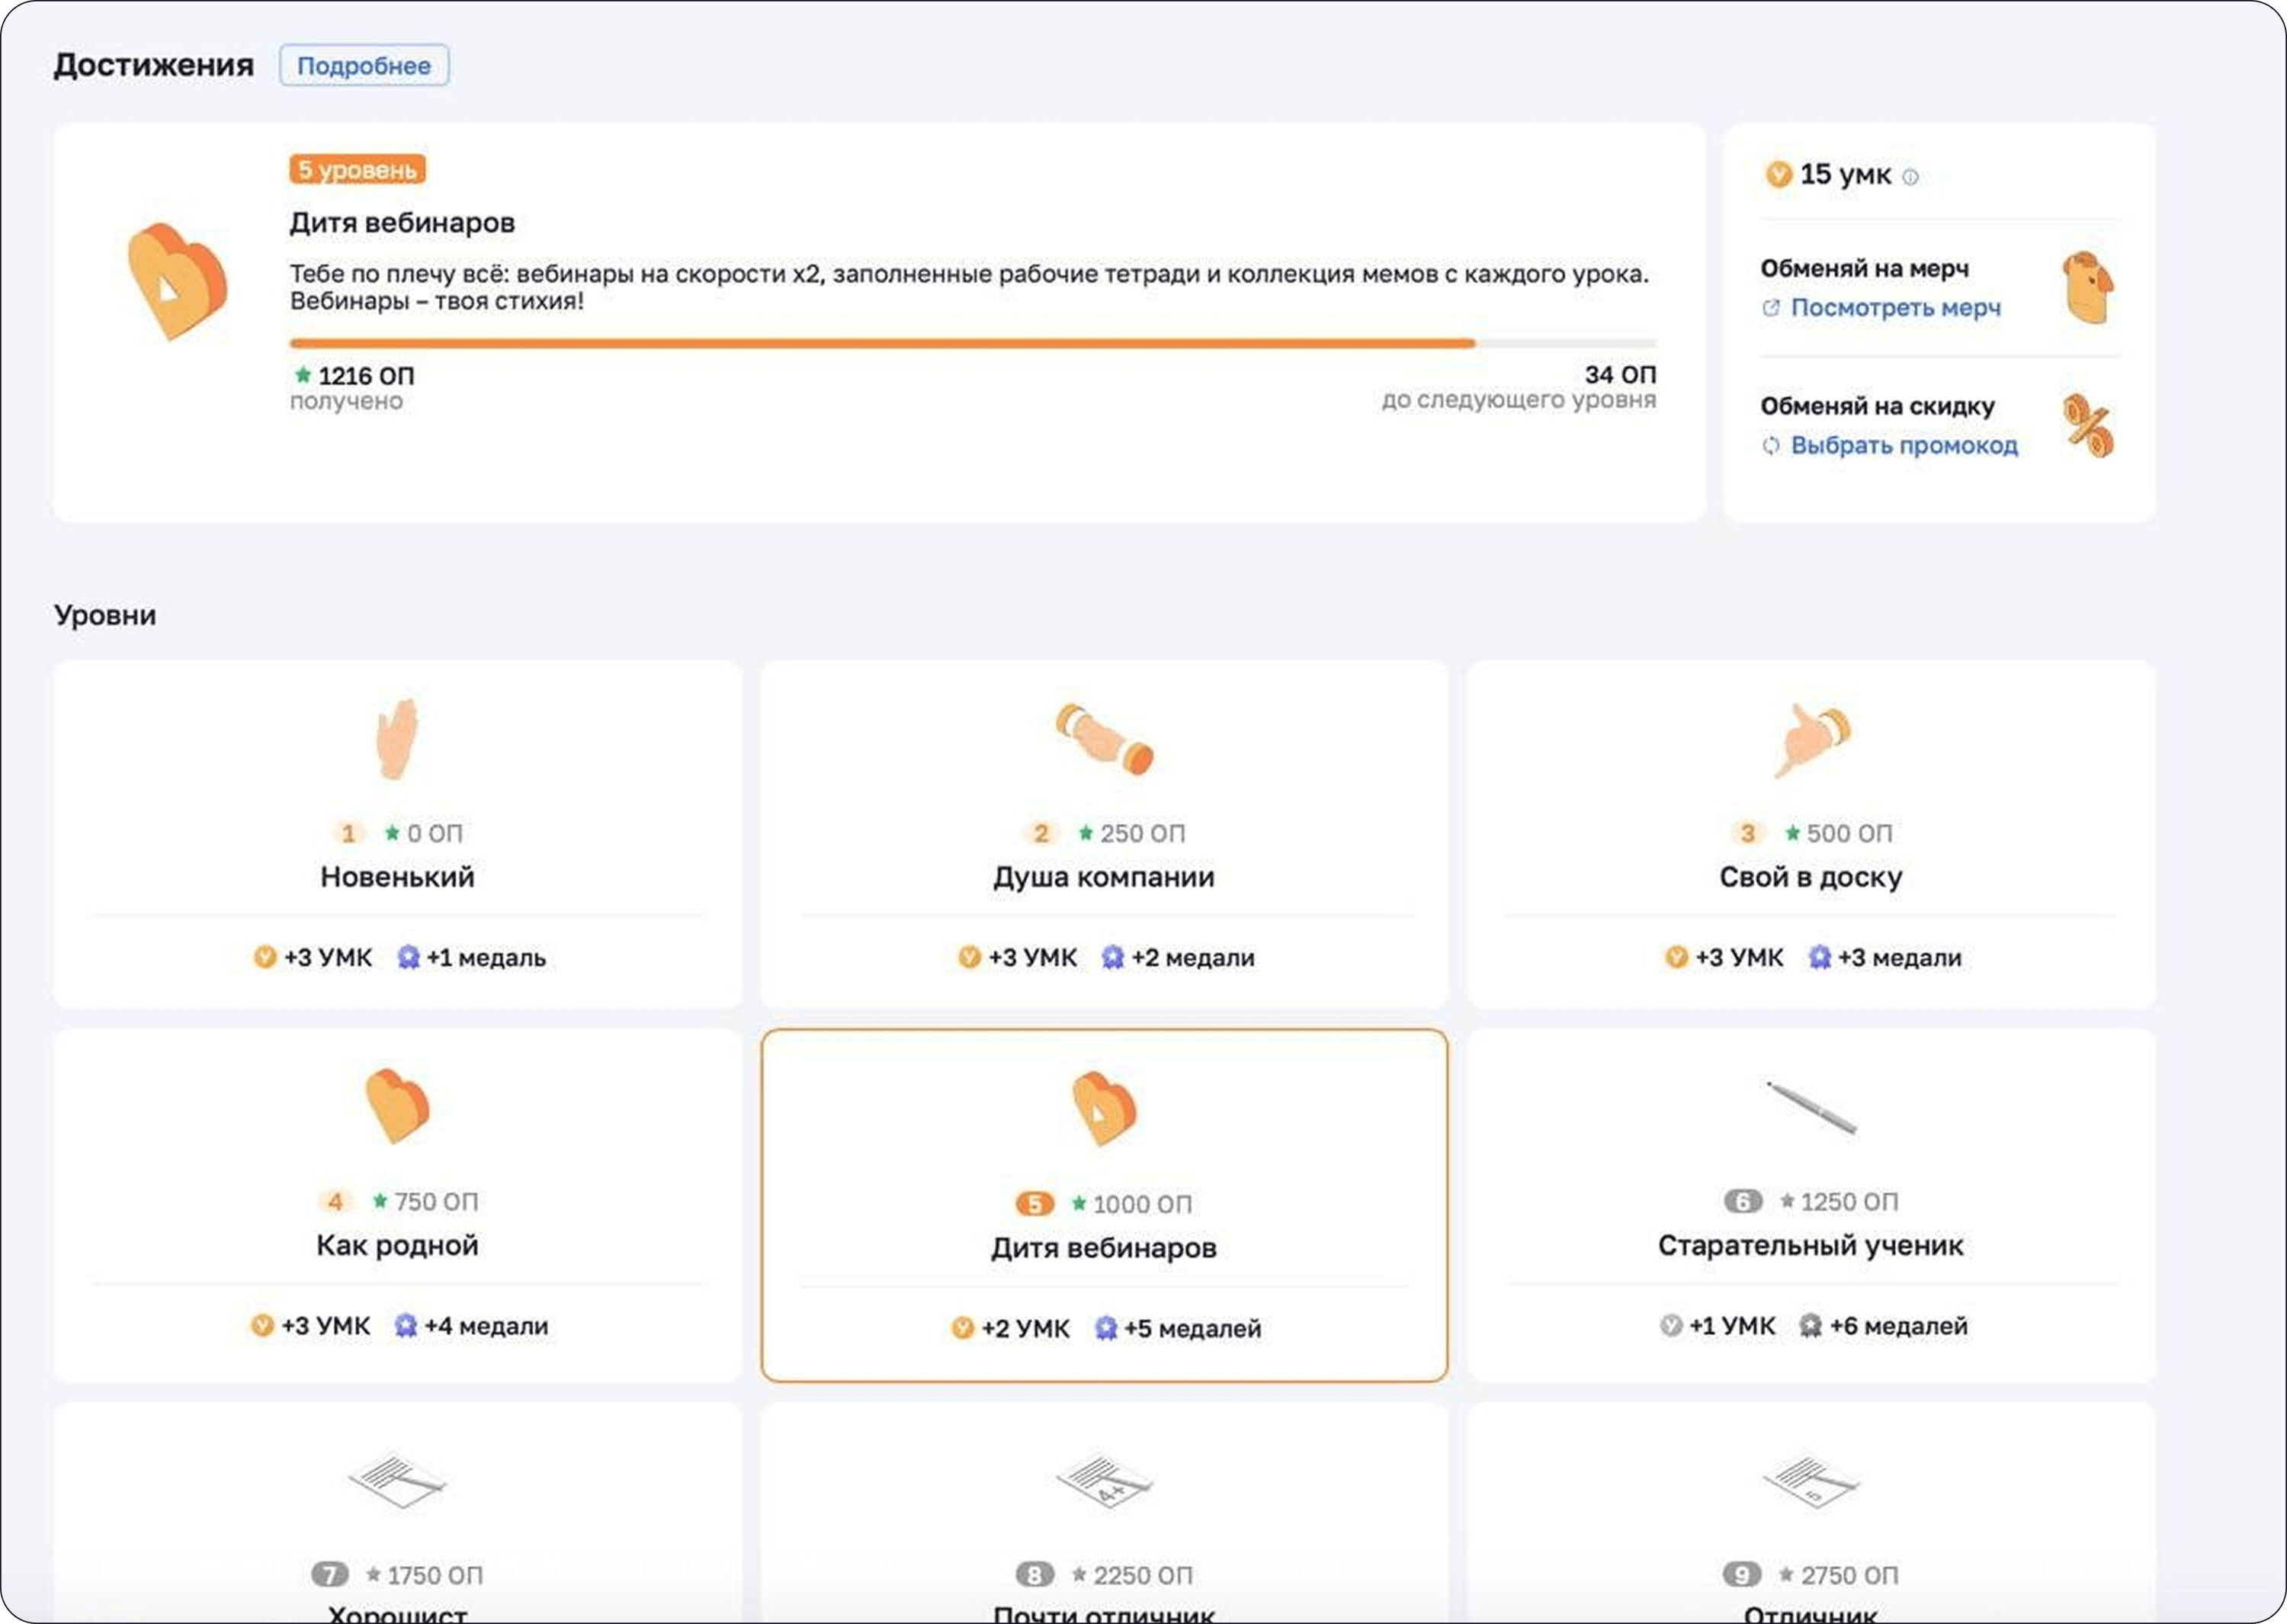The width and height of the screenshot is (2287, 1624).
Task: Click the waving hand icon for Новенький
Action: click(397, 739)
